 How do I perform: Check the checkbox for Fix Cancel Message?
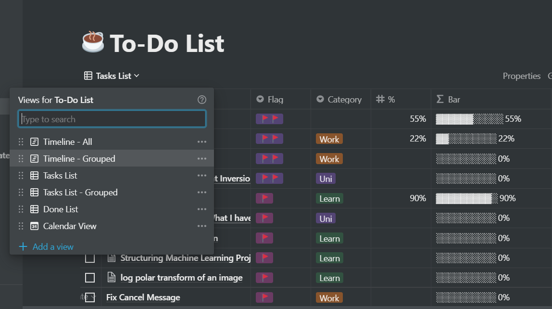pyautogui.click(x=90, y=297)
